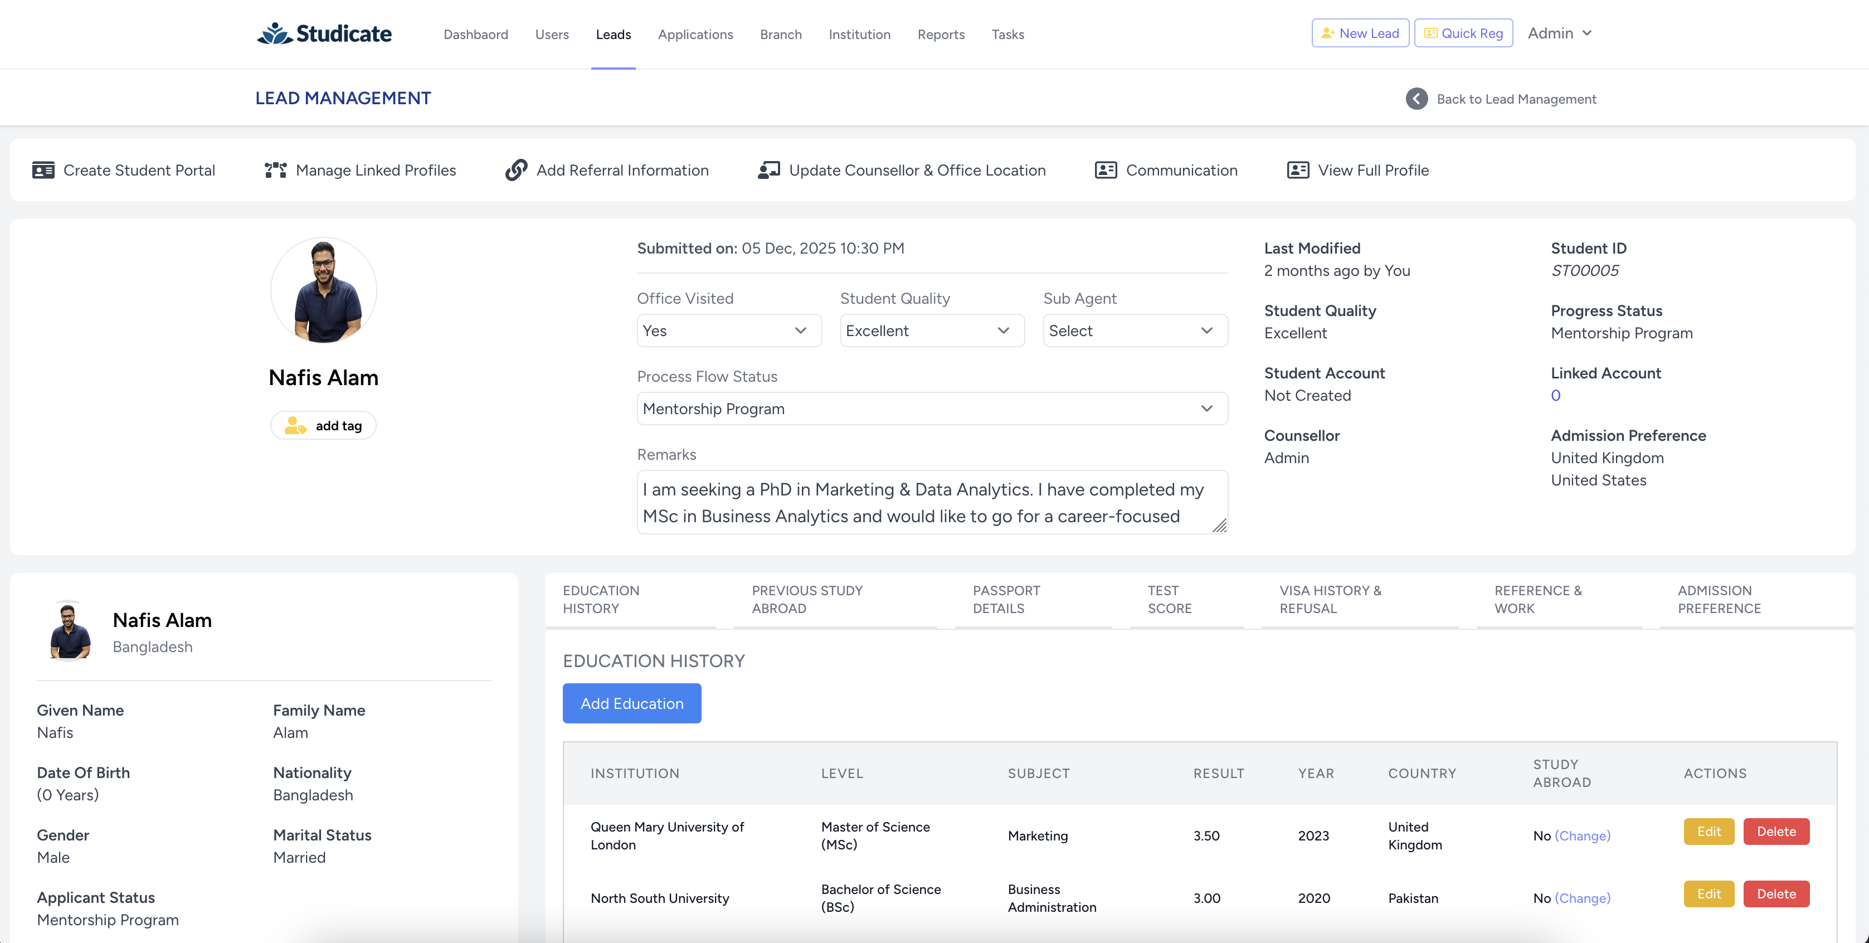Viewport: 1869px width, 943px height.
Task: Open the Office Visited dropdown
Action: point(728,331)
